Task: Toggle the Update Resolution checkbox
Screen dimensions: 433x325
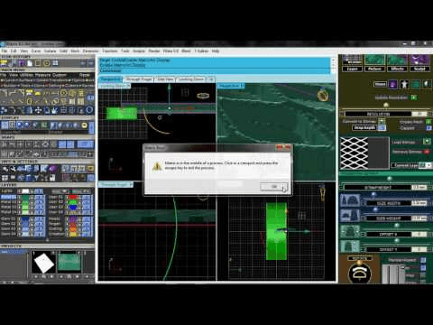Action: click(x=414, y=97)
